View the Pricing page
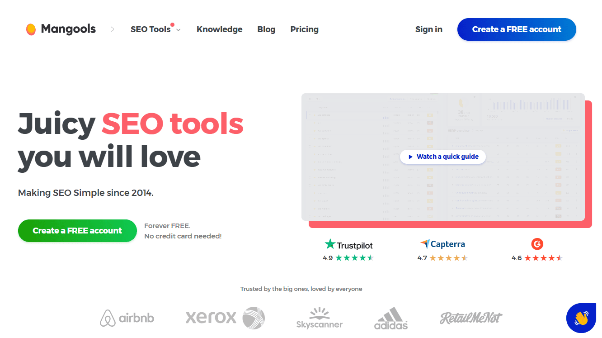 coord(304,29)
